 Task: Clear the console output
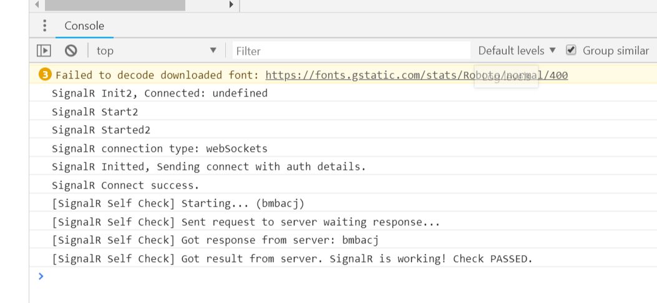pyautogui.click(x=71, y=50)
